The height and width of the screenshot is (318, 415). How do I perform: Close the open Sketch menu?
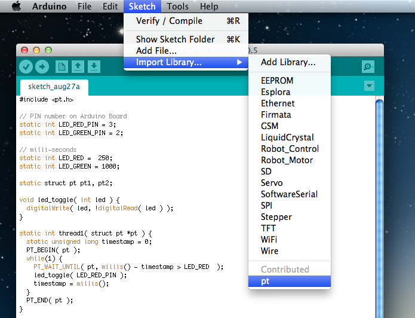[x=142, y=6]
